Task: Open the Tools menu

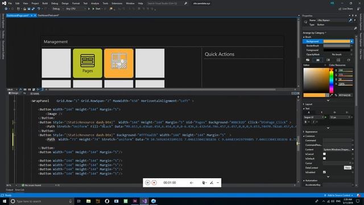Action: (105, 3)
